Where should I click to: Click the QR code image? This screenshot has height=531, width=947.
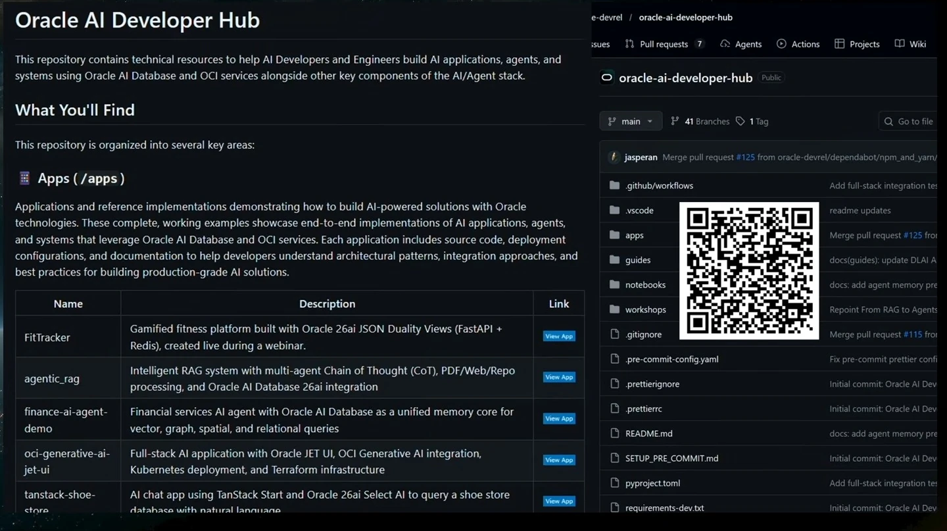(x=749, y=271)
